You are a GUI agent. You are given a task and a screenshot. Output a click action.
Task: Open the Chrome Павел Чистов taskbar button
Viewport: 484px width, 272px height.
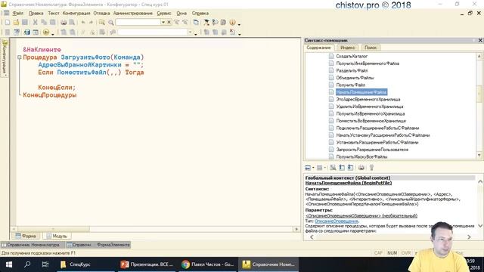click(x=208, y=264)
